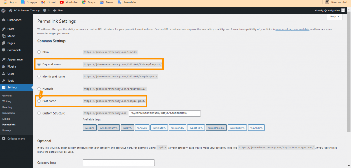Image resolution: width=351 pixels, height=168 pixels.
Task: Click the Plugins plug icon
Action: pos(3,67)
